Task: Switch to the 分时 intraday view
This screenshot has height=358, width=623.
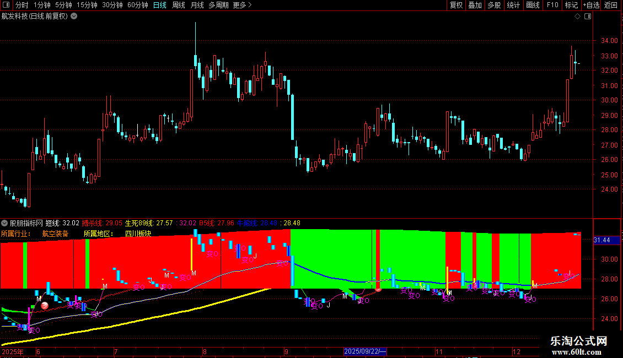Action: 22,5
